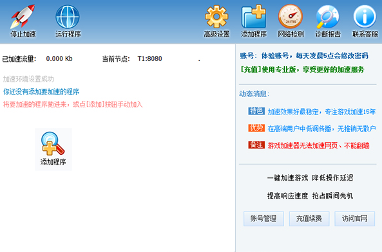Screen dimensions: 382x252
Task: Open 网络检测 speedometer icon
Action: 291,21
